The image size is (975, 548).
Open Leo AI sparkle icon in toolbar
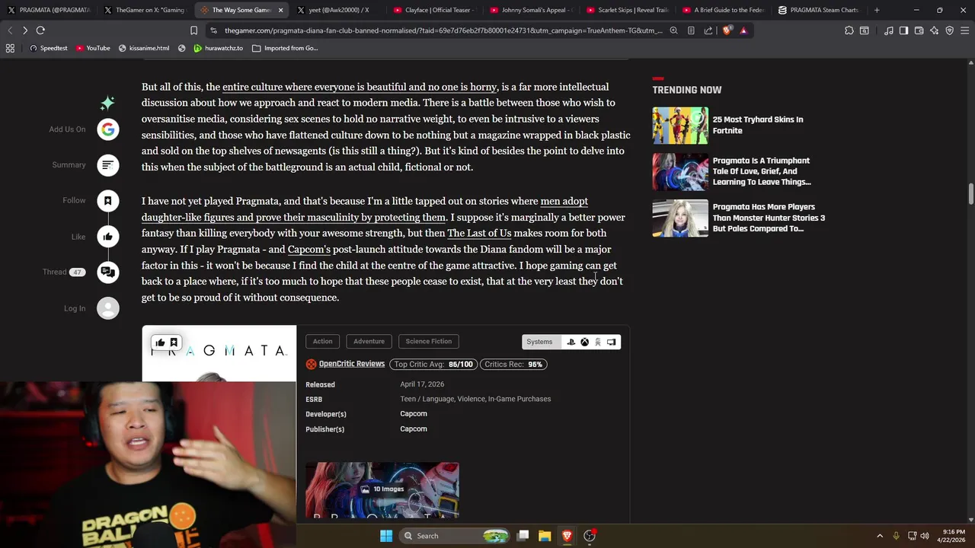tap(935, 30)
